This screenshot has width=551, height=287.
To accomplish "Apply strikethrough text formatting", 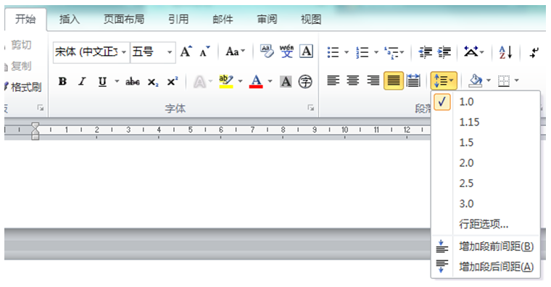I will coord(133,82).
